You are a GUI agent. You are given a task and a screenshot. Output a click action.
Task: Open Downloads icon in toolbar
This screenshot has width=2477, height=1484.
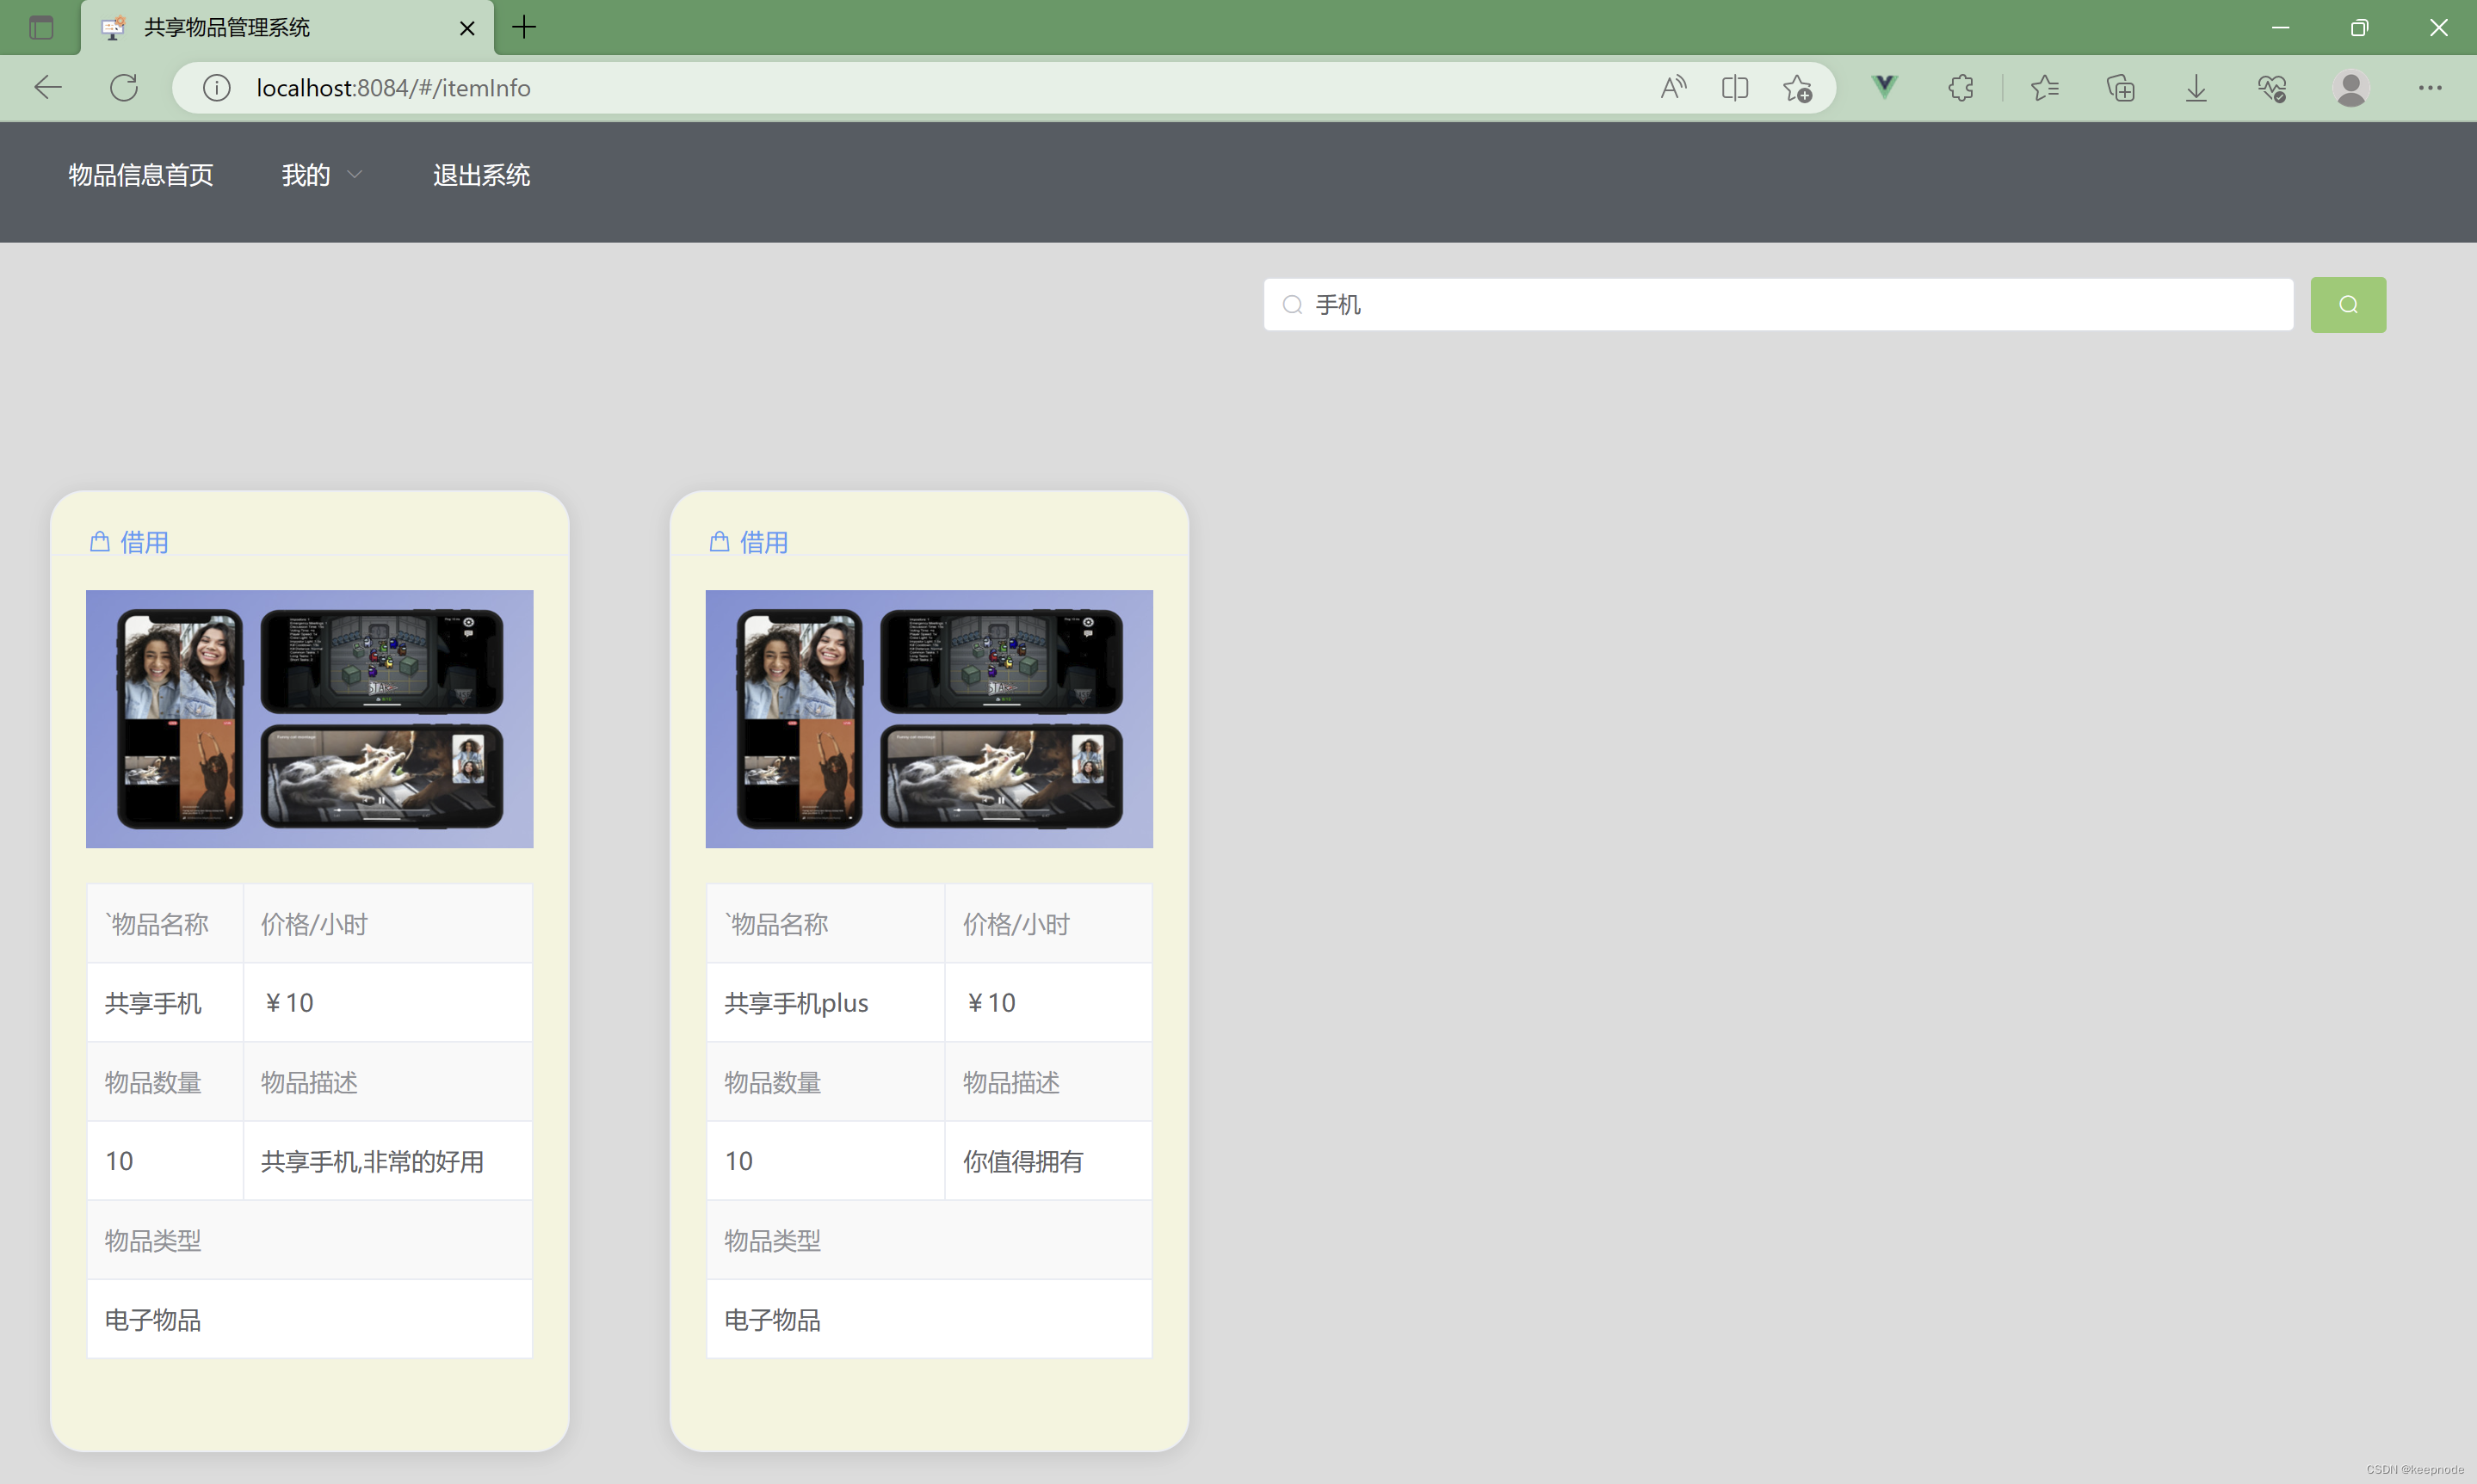(2196, 88)
